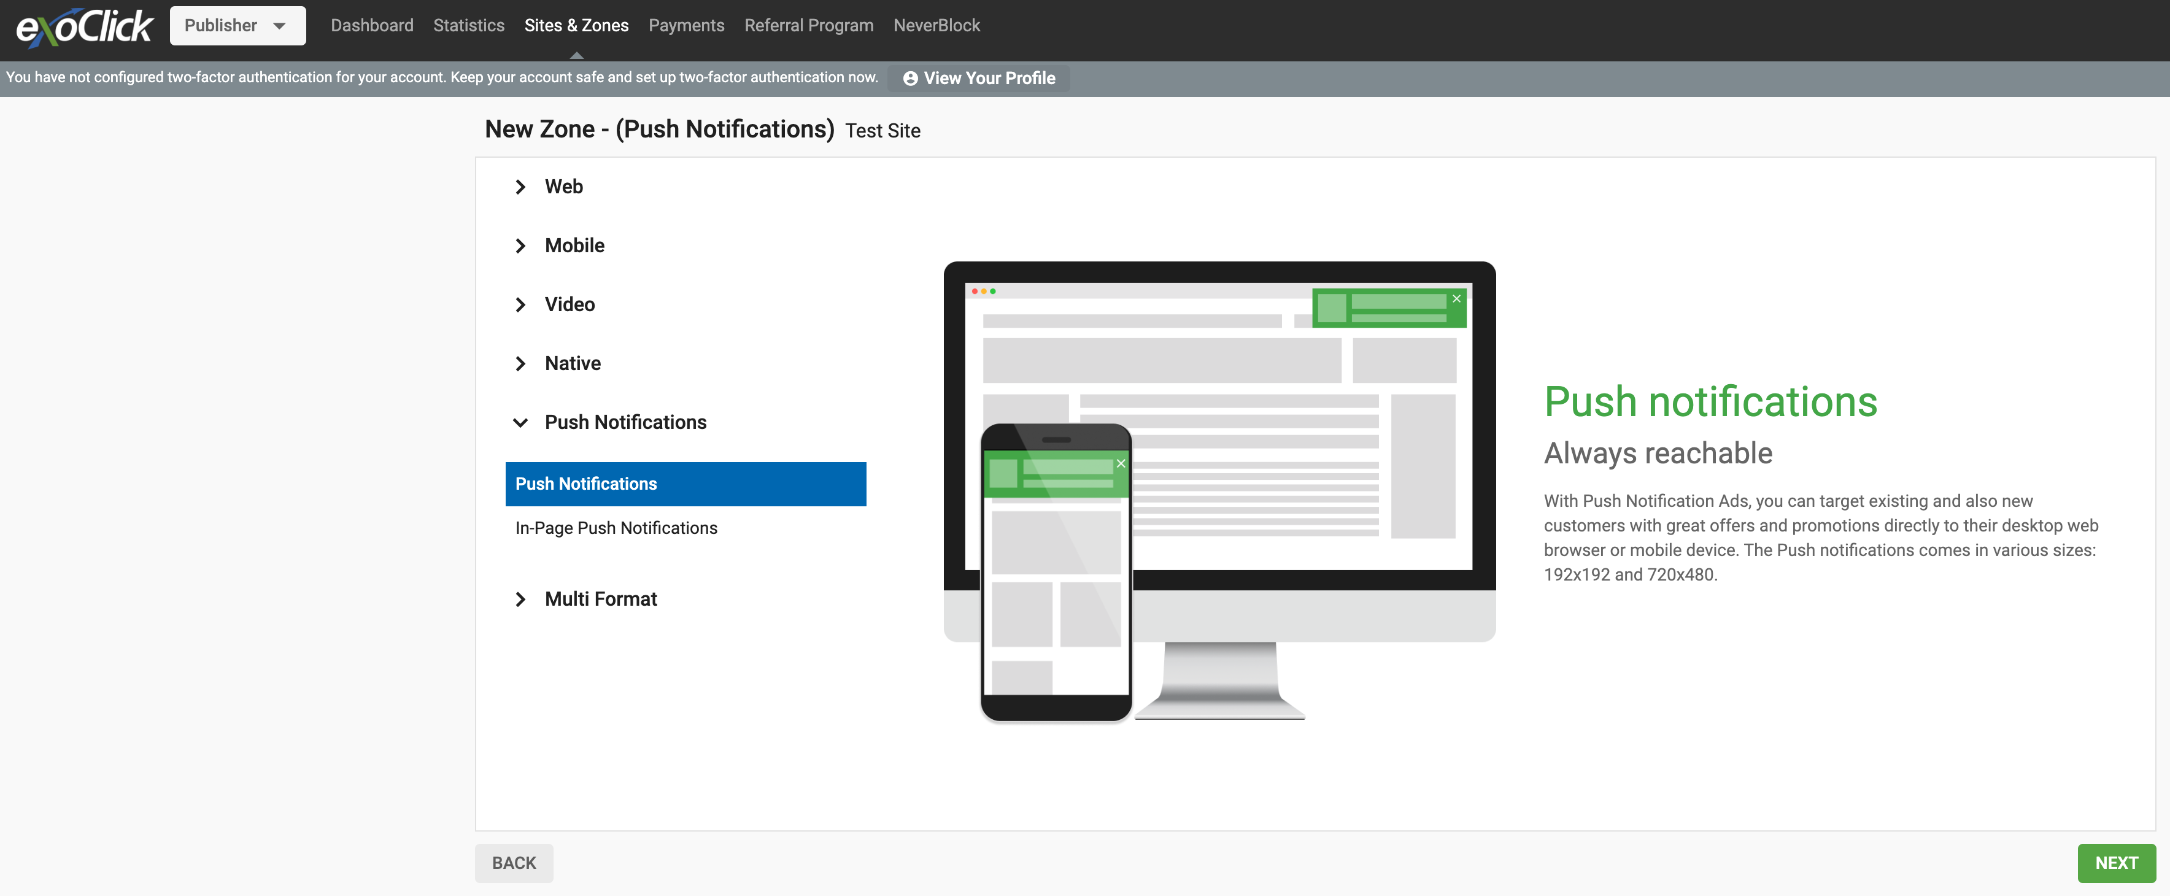Click the BACK button
Viewport: 2170px width, 896px height.
[513, 863]
